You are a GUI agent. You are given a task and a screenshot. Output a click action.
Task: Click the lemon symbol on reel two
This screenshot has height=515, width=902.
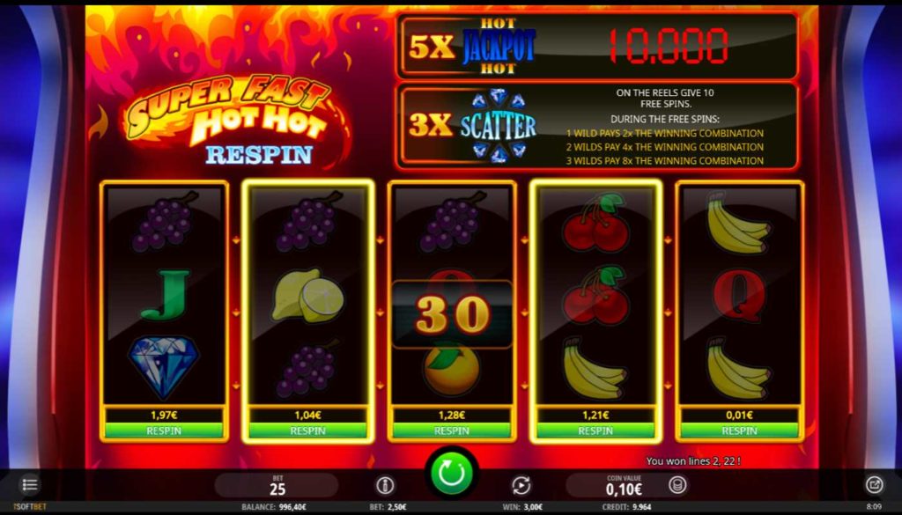click(307, 295)
